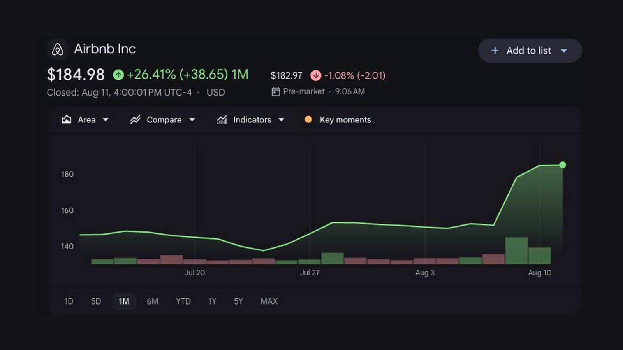The width and height of the screenshot is (623, 350).
Task: Click the -1.08% (-2.01) change text
Action: [x=355, y=75]
